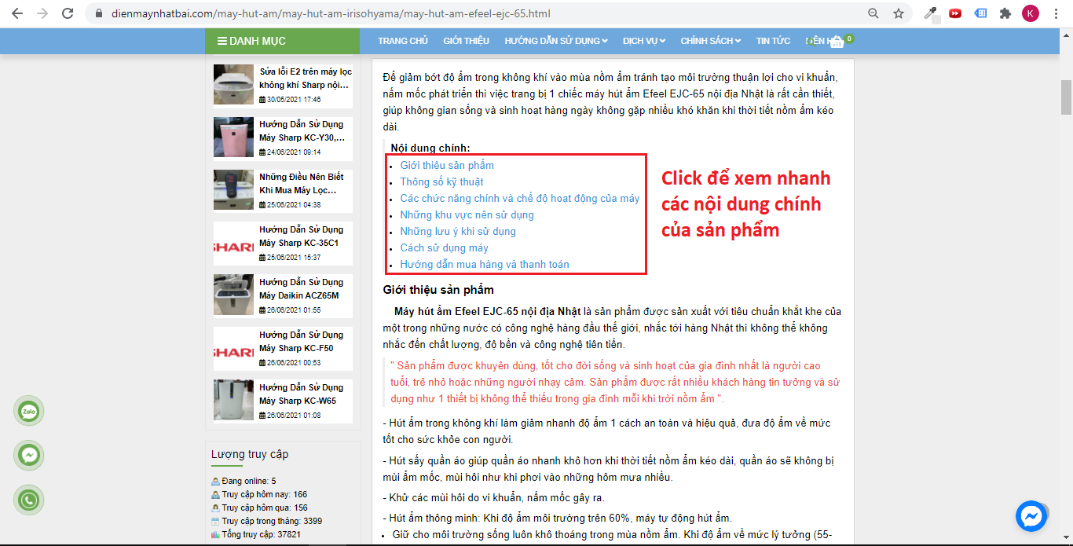Expand the CHÍNH SÁCH dropdown menu
Viewport: 1073px width, 546px height.
click(711, 41)
